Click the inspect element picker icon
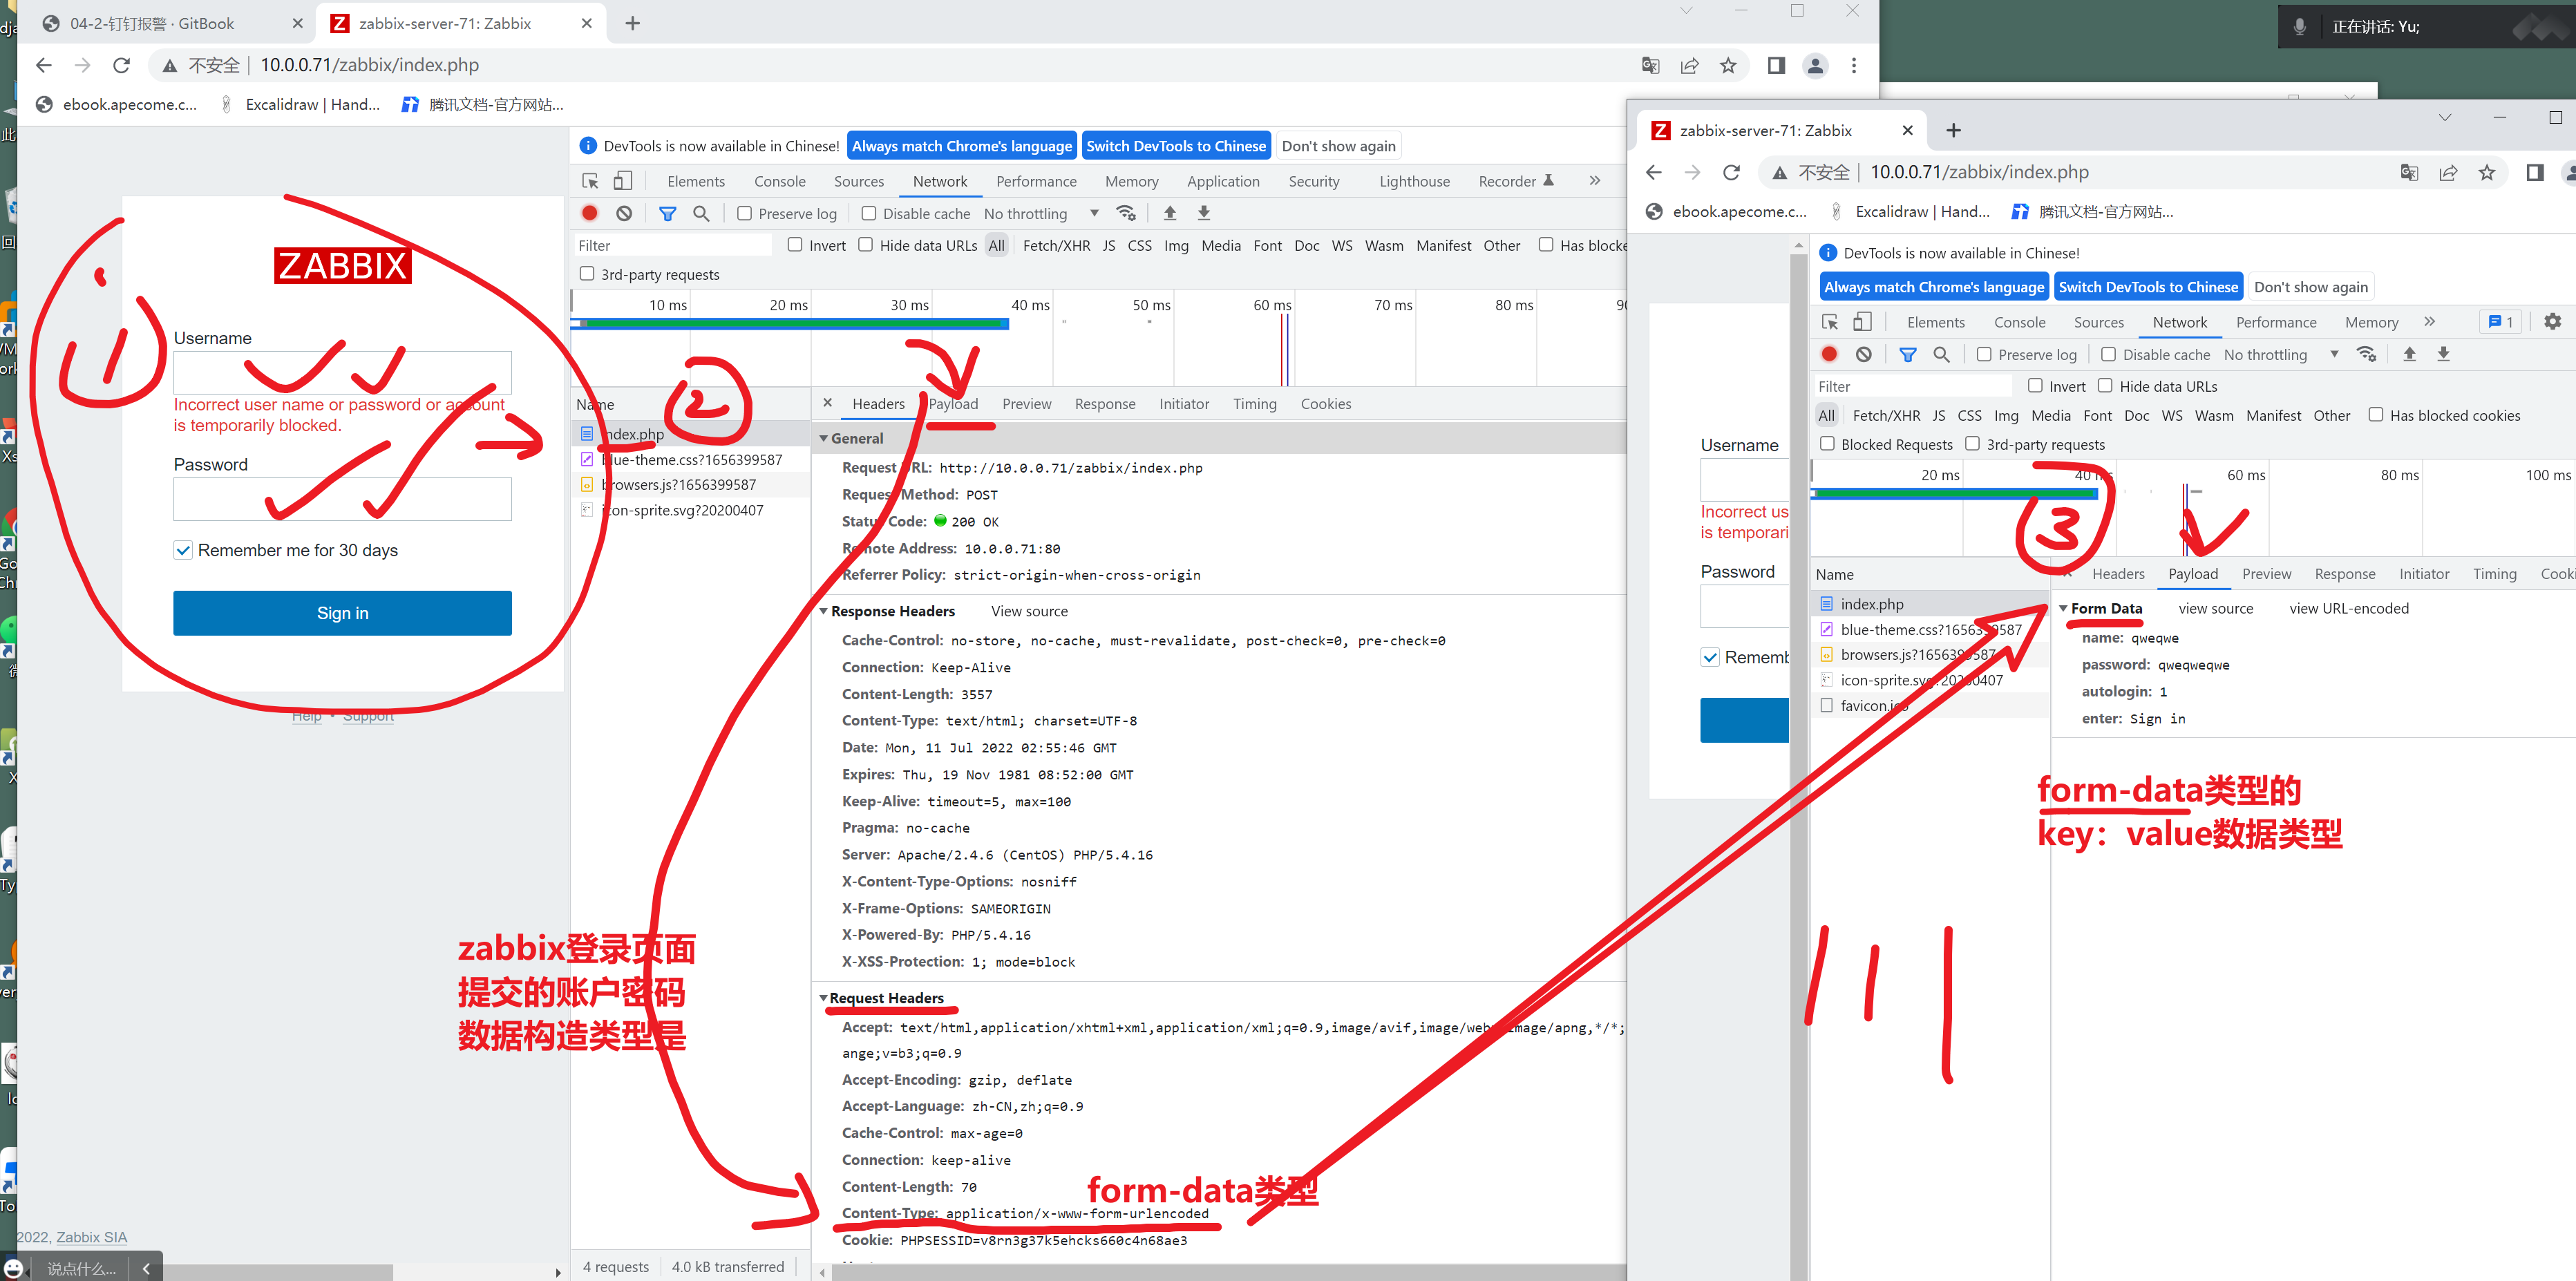Viewport: 2576px width, 1281px height. click(590, 181)
